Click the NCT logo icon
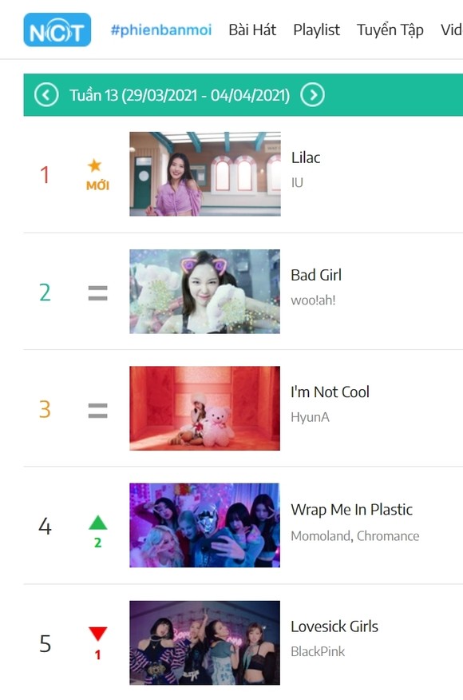 tap(57, 30)
